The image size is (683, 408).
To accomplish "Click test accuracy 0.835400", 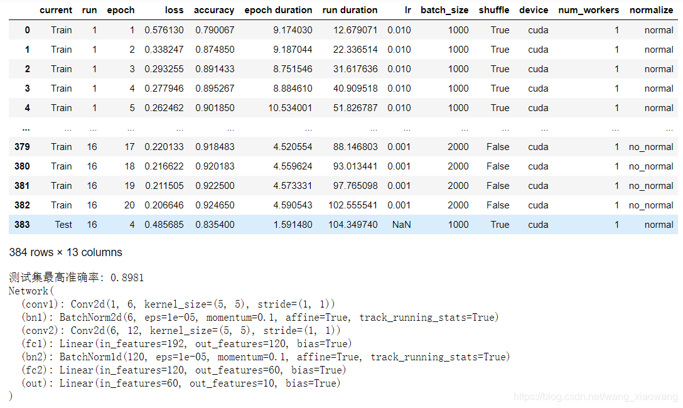I will pyautogui.click(x=215, y=225).
